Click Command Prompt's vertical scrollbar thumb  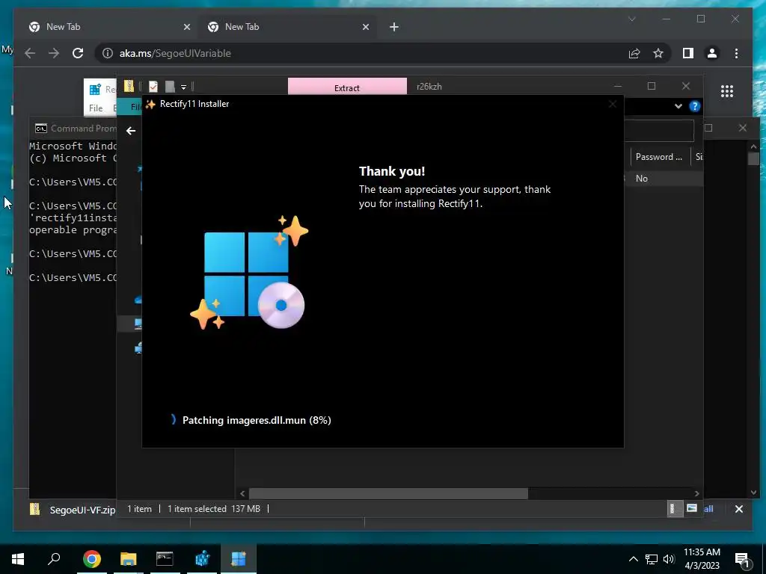coord(753,159)
